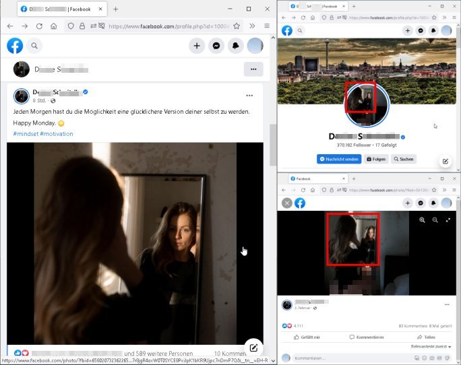Click the 'Suchen' button on the profile
Screen dimensions: 461x365
404,159
